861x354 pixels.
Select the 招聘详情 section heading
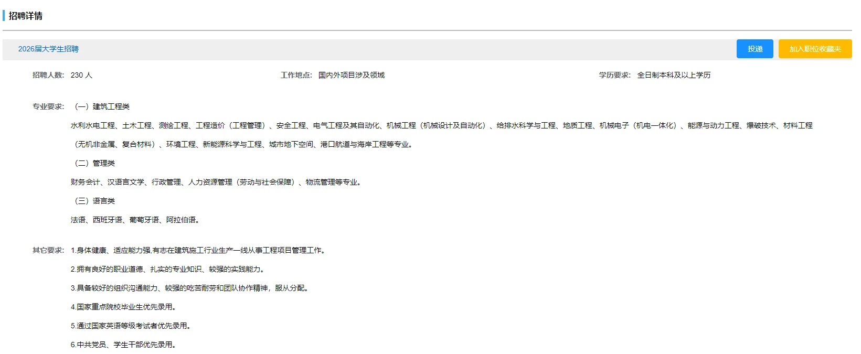click(26, 16)
